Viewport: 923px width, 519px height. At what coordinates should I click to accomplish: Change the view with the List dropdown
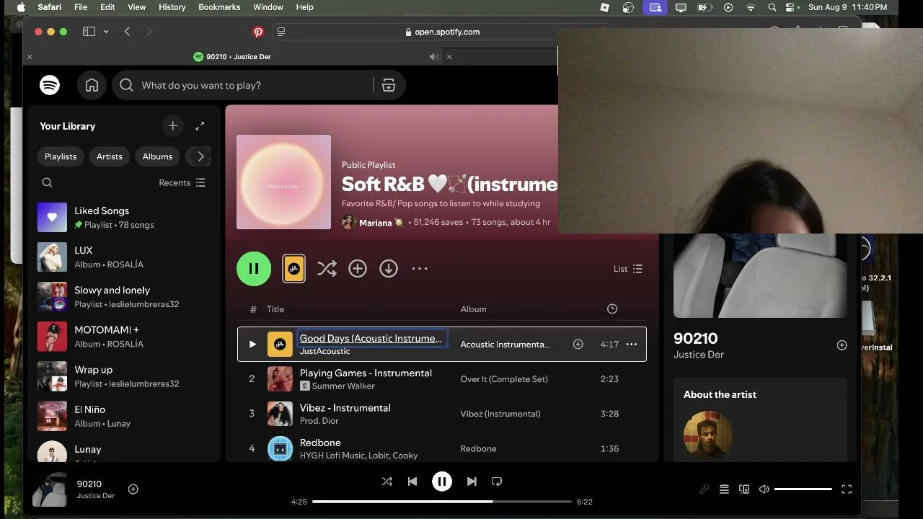point(628,269)
